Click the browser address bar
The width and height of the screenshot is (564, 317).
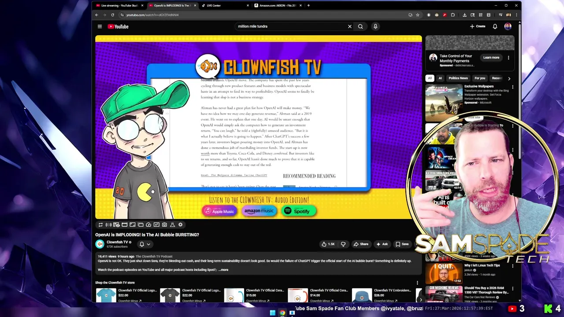(x=264, y=15)
